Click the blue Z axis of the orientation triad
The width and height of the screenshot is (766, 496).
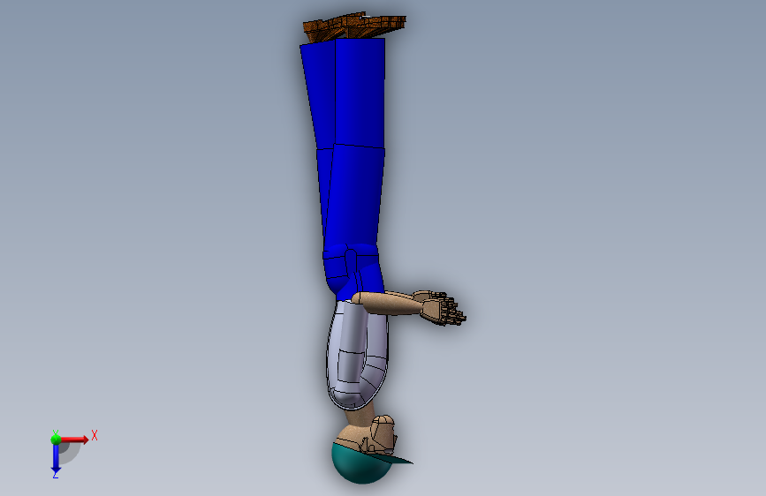(56, 458)
